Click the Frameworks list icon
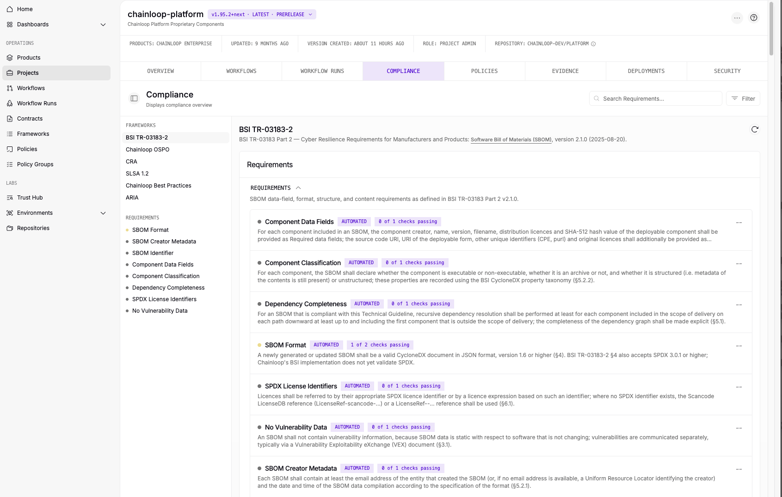Viewport: 782px width, 497px height. [10, 134]
